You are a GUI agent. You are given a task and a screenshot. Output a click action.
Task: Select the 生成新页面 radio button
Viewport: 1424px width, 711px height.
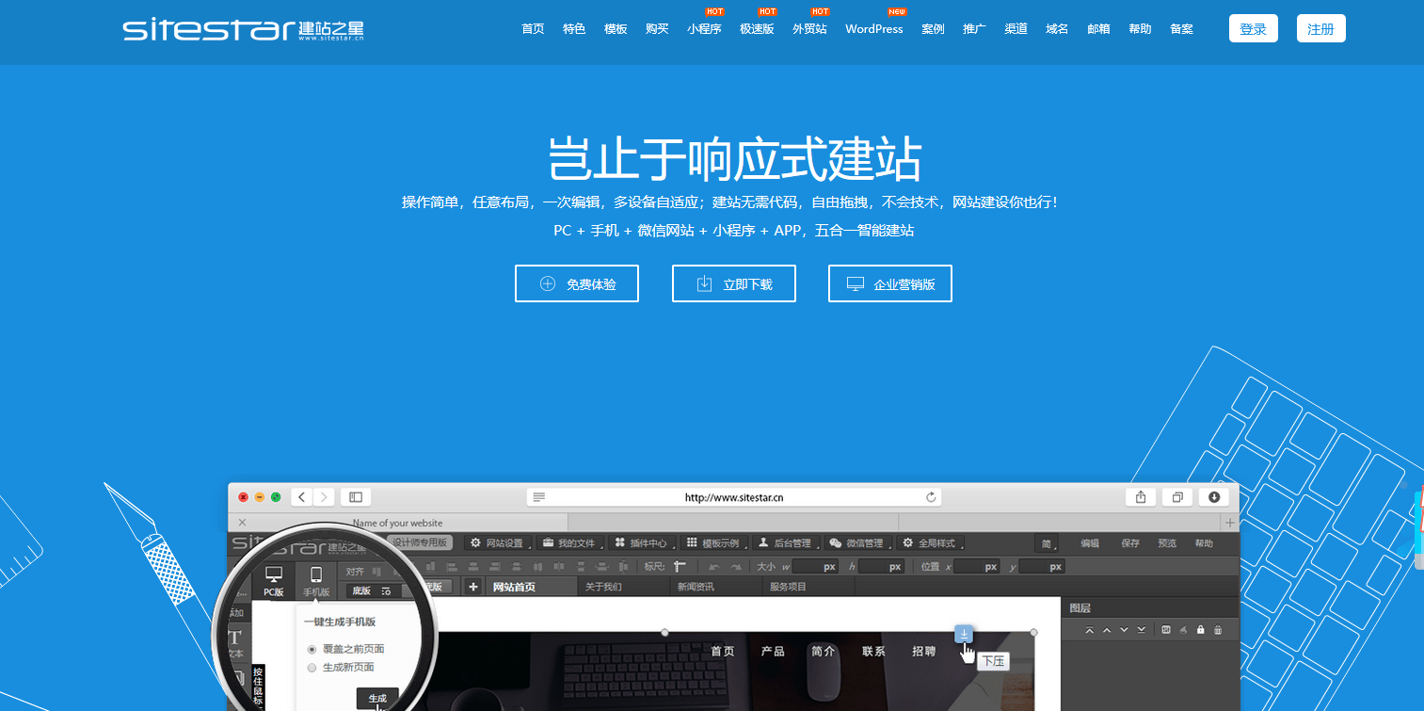(x=312, y=668)
